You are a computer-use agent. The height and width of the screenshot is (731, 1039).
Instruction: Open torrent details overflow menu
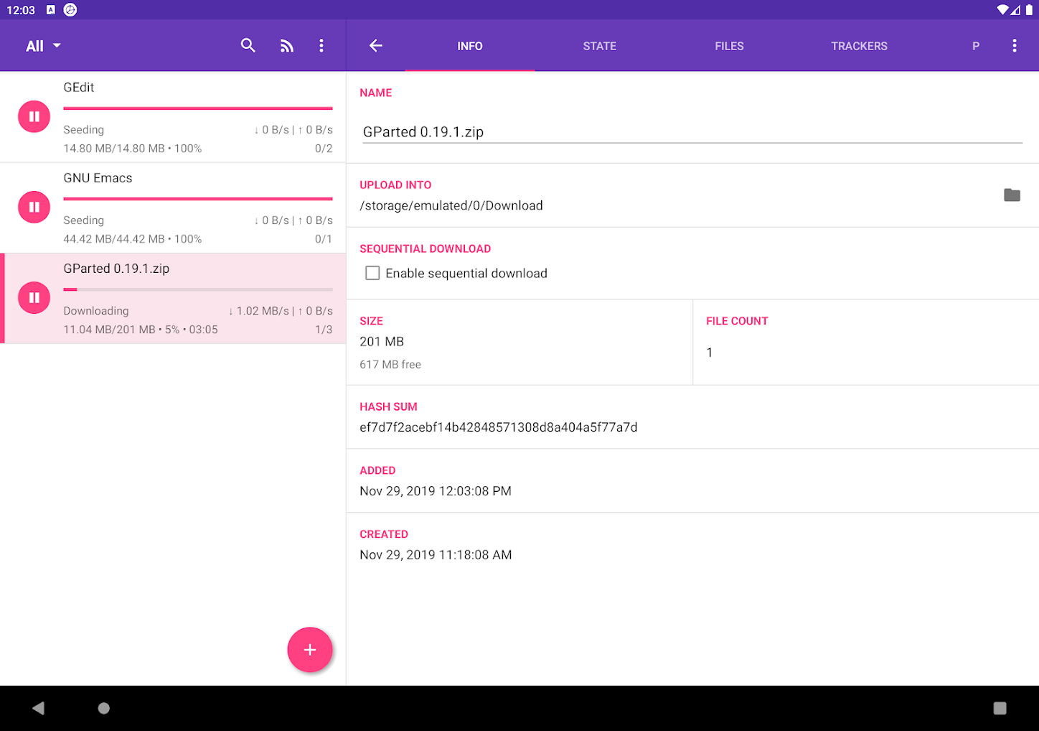1014,46
